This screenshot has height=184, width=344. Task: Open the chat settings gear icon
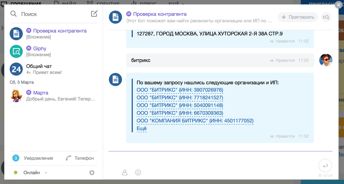pos(92,172)
